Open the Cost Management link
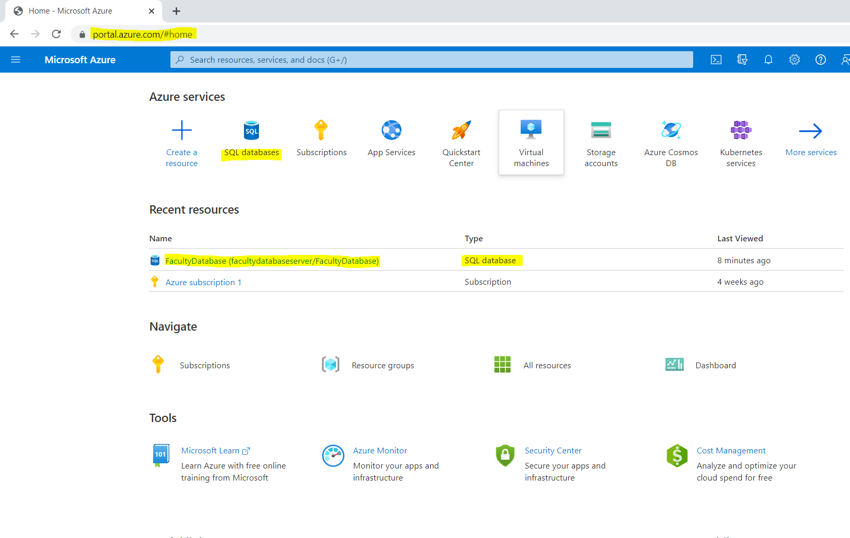 (731, 450)
